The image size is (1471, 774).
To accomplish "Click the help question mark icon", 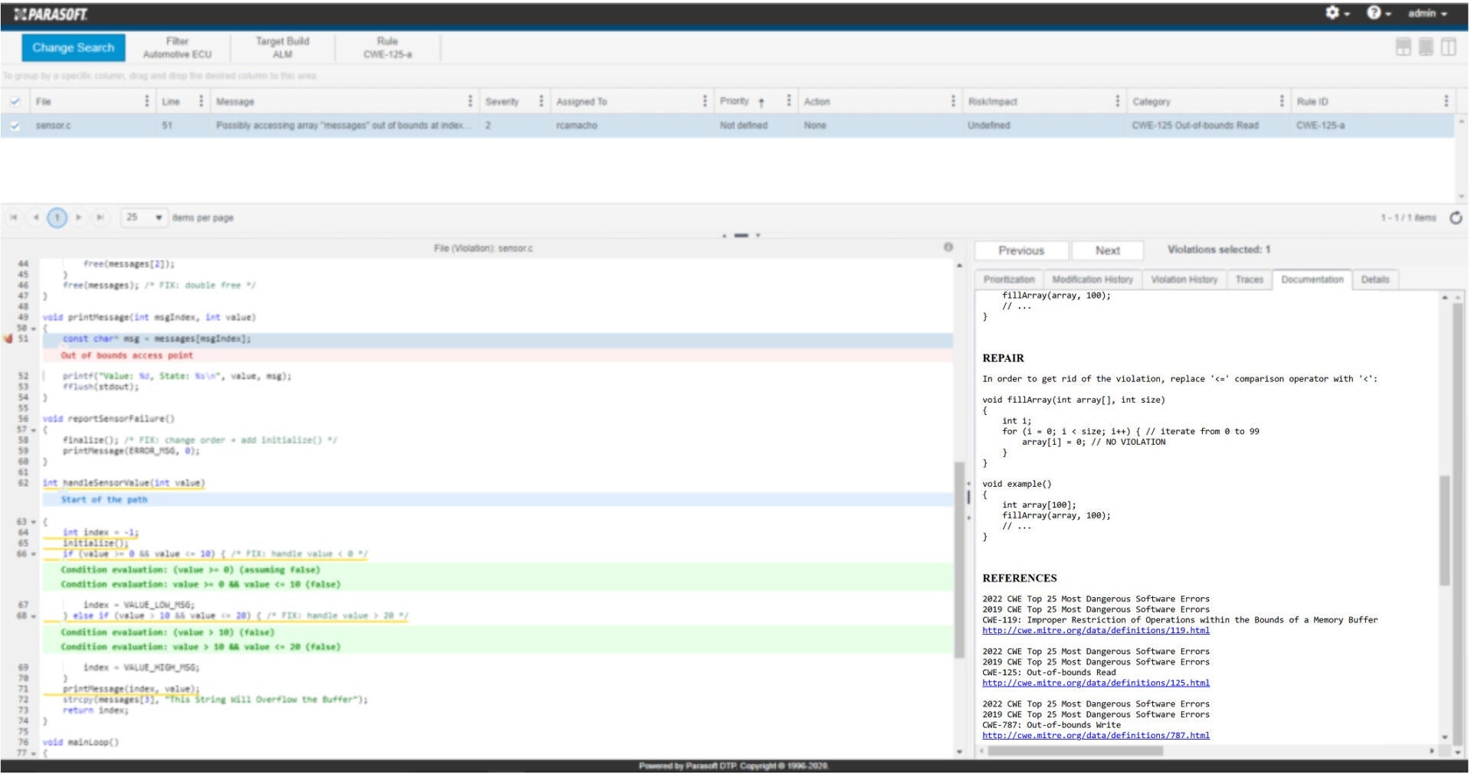I will point(1374,13).
